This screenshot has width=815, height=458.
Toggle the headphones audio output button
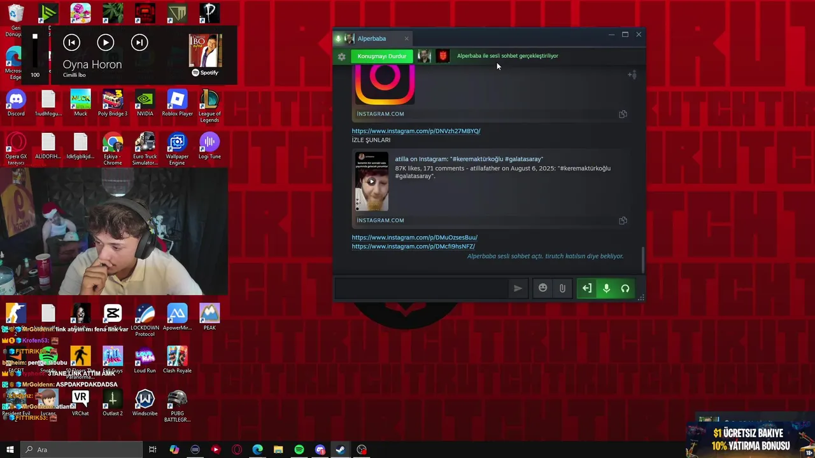tap(625, 289)
